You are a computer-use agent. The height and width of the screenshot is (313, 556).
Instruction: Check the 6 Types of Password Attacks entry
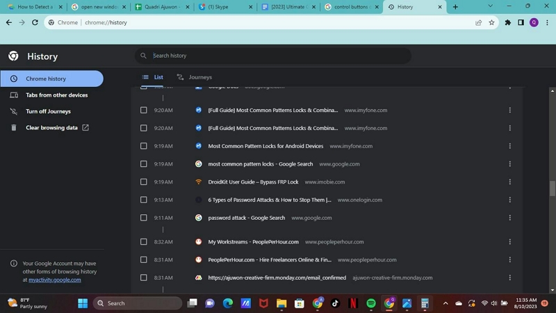coord(144,200)
